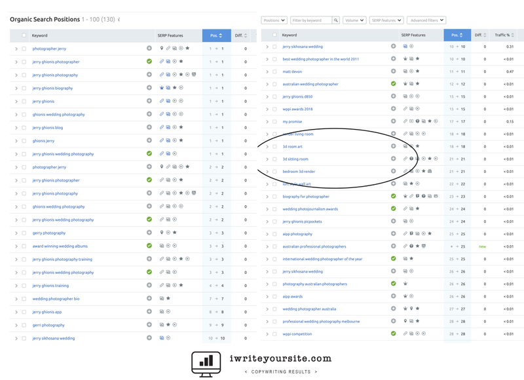Click the star SERP icon in wedding photographer bio row
The image size is (524, 380).
pyautogui.click(x=168, y=298)
